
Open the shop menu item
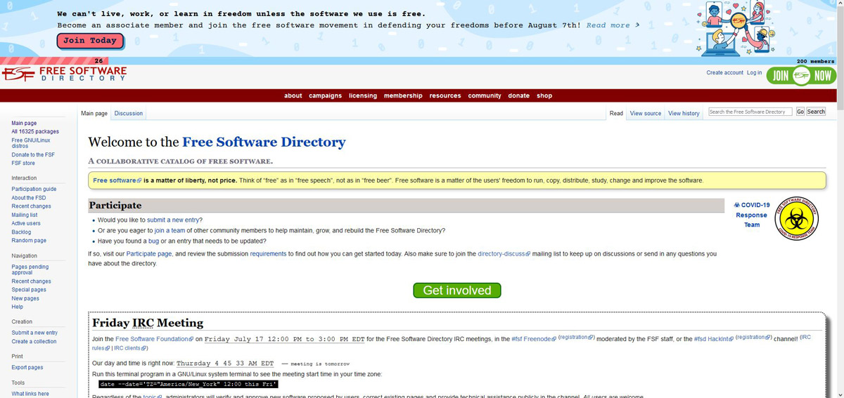(x=544, y=95)
